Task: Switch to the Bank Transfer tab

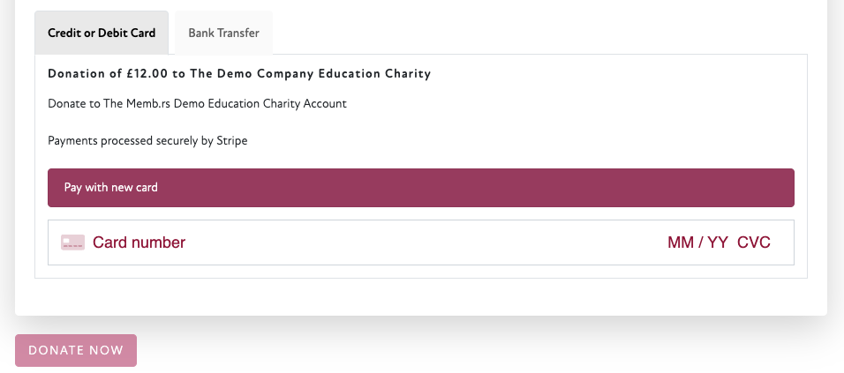Action: [223, 34]
